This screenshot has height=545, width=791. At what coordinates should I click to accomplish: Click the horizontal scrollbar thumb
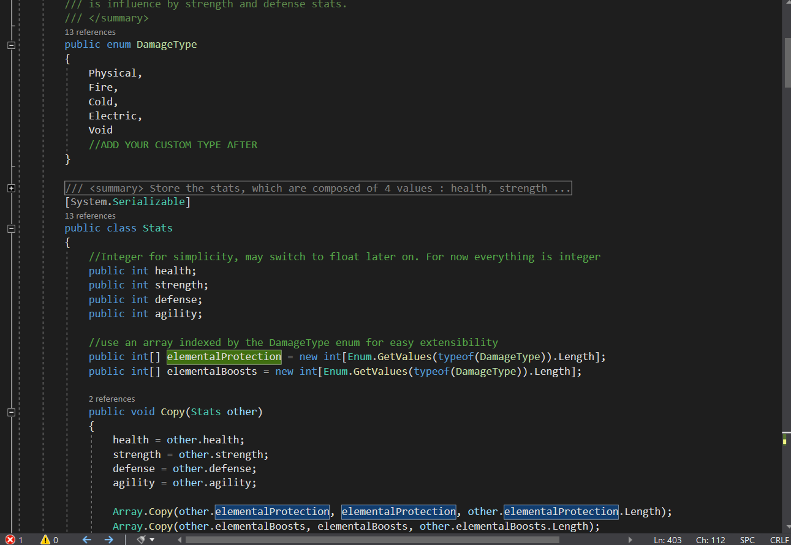pyautogui.click(x=372, y=539)
